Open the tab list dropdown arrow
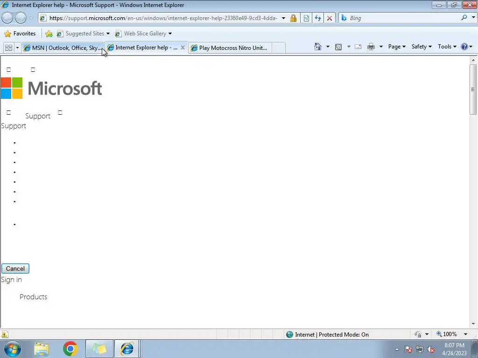Image resolution: width=478 pixels, height=358 pixels. 17,48
